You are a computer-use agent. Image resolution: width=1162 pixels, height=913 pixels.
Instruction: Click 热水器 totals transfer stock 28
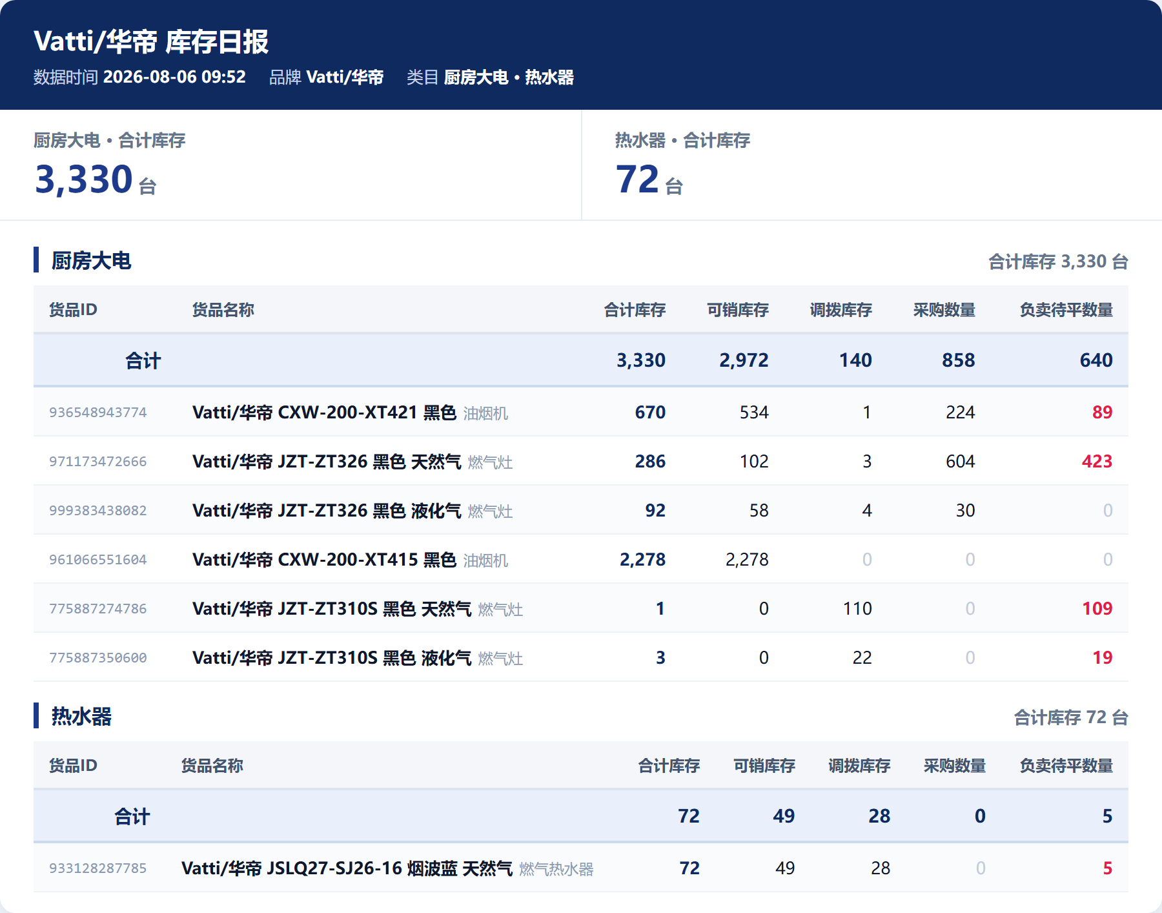tap(879, 816)
